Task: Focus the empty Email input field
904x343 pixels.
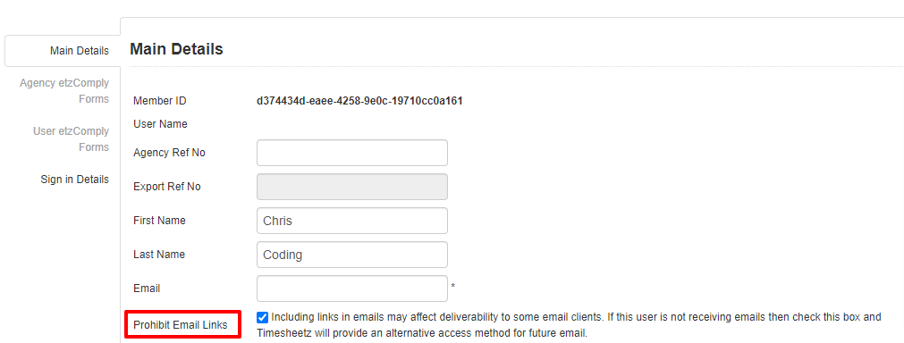Action: coord(352,289)
